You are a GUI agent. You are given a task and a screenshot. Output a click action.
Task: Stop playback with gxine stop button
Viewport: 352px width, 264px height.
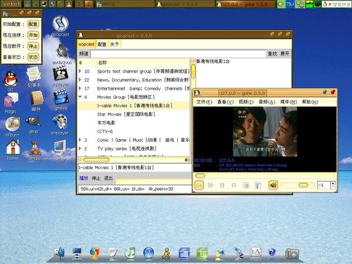coord(233,185)
